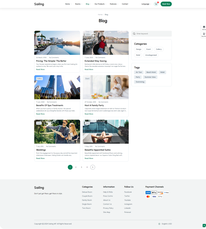Open Facebook footer link
This screenshot has height=229, width=206.
click(128, 192)
